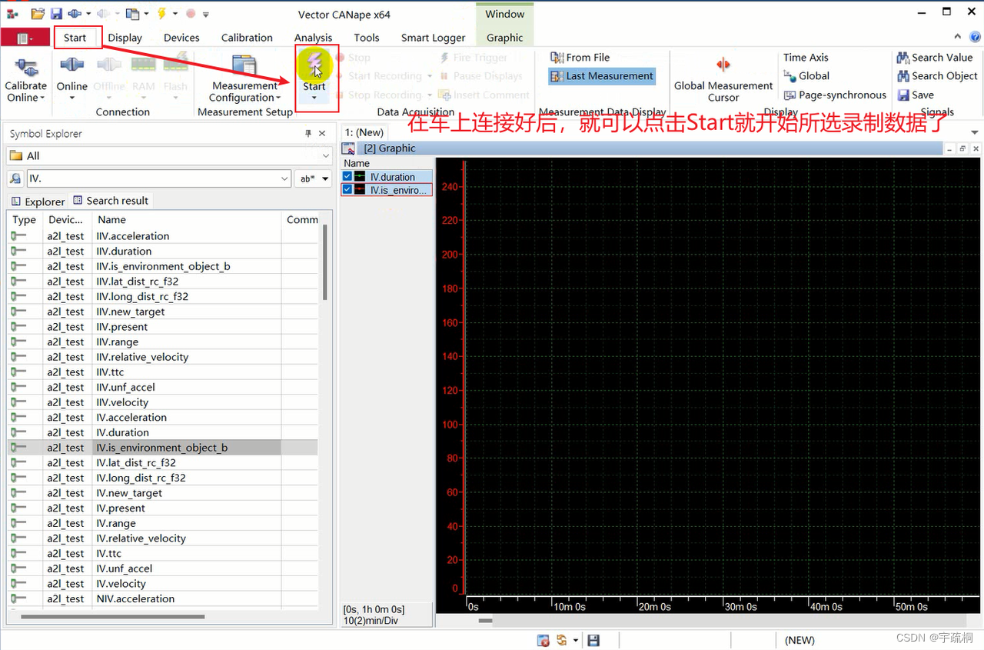Screen dimensions: 984x650
Task: Click the Calibrate Online icon
Action: click(26, 66)
